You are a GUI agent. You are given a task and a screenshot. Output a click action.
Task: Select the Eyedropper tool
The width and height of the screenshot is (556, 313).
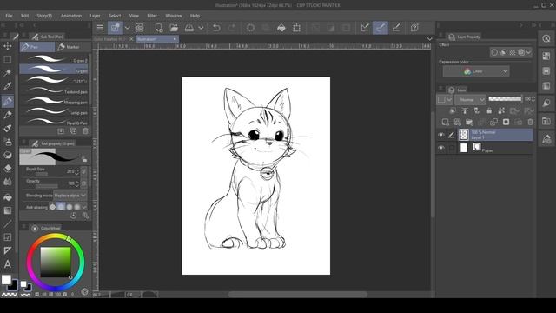[8, 86]
